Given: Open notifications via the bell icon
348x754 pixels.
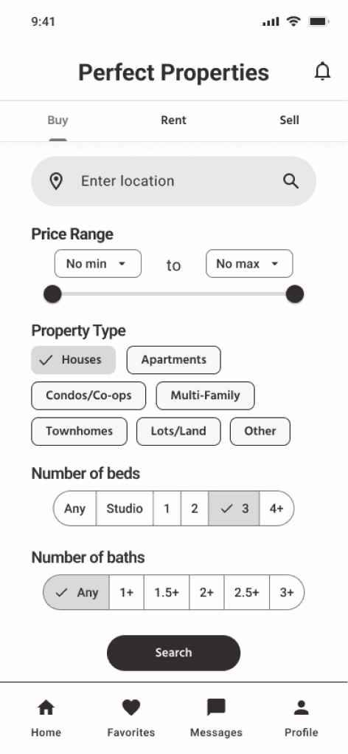Looking at the screenshot, I should [x=323, y=72].
